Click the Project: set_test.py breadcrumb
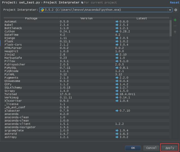The image size is (180, 152). tap(21, 3)
